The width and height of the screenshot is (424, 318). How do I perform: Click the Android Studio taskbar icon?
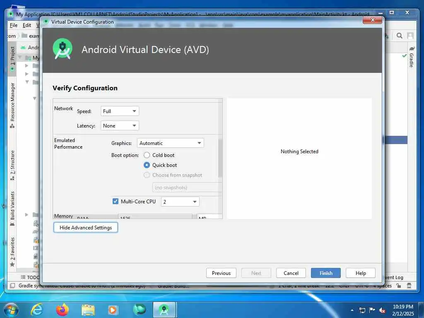164,310
